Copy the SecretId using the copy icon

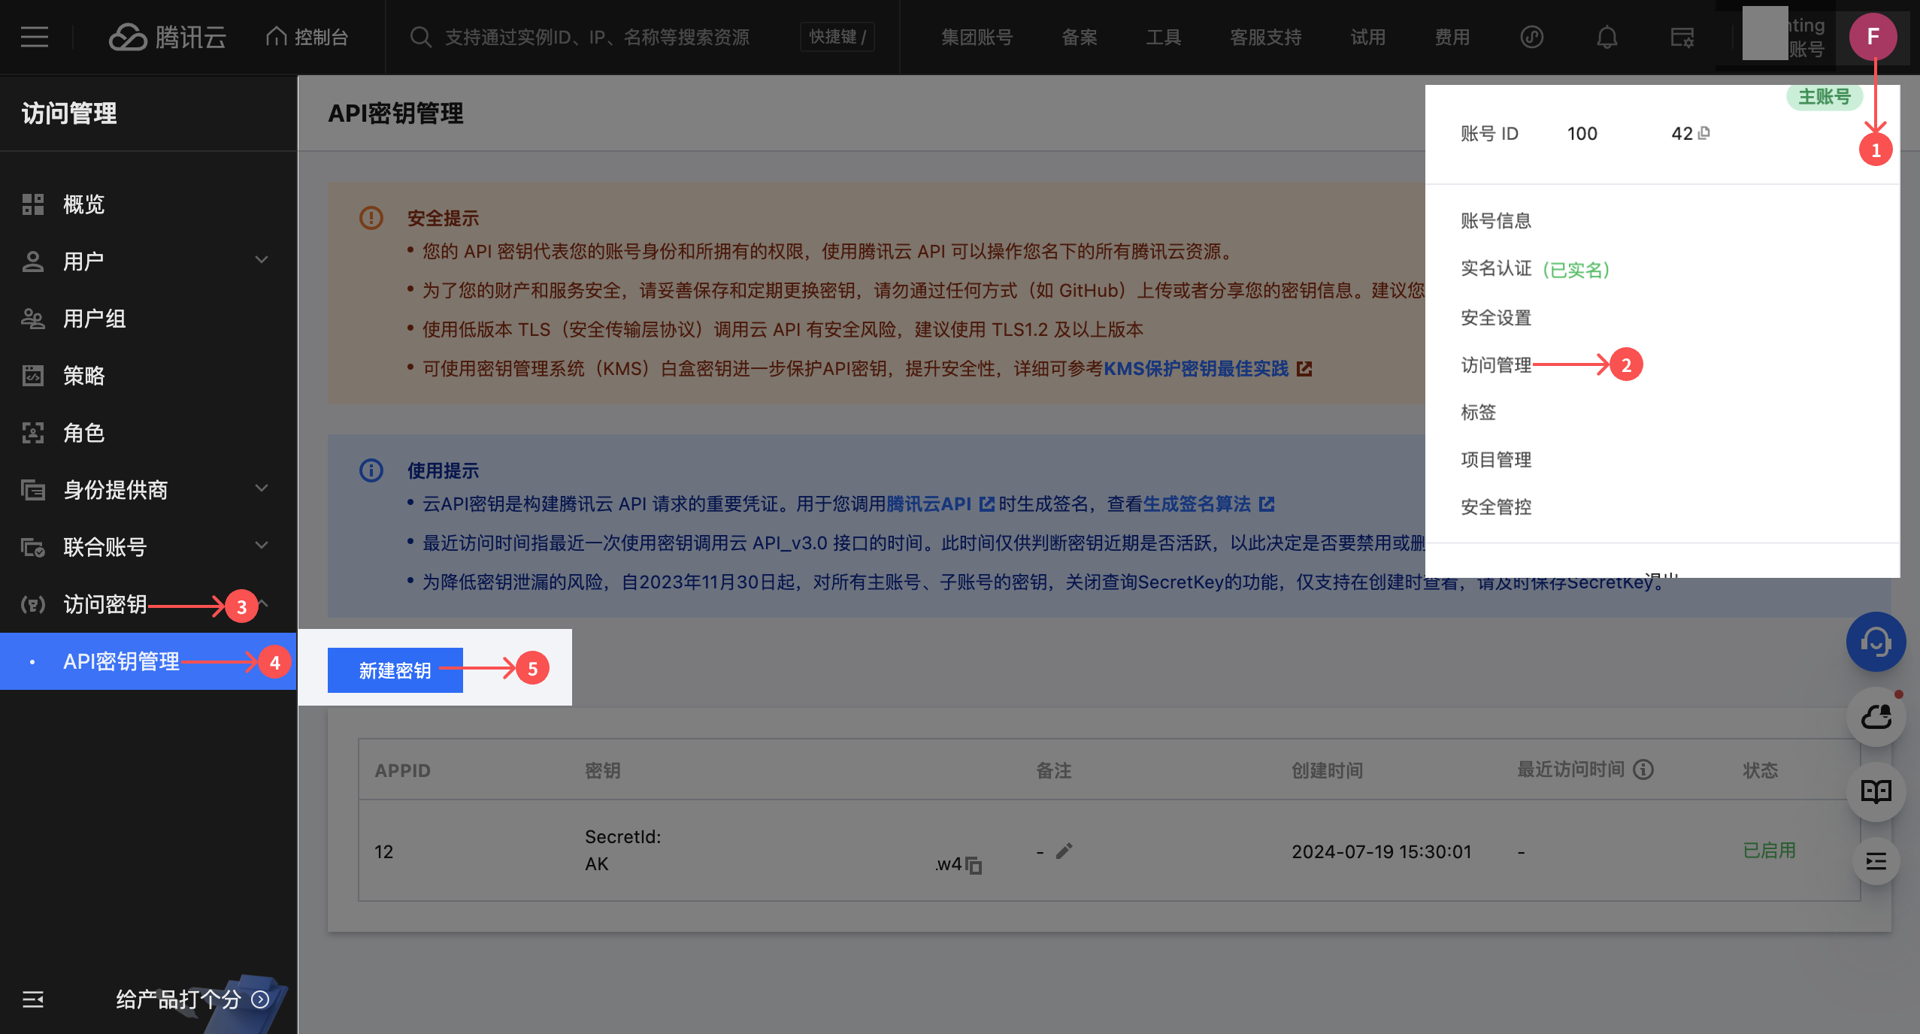click(x=974, y=866)
